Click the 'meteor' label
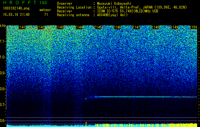 (x=45, y=10)
